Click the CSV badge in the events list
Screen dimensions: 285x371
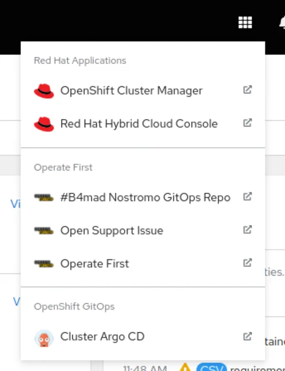(212, 367)
